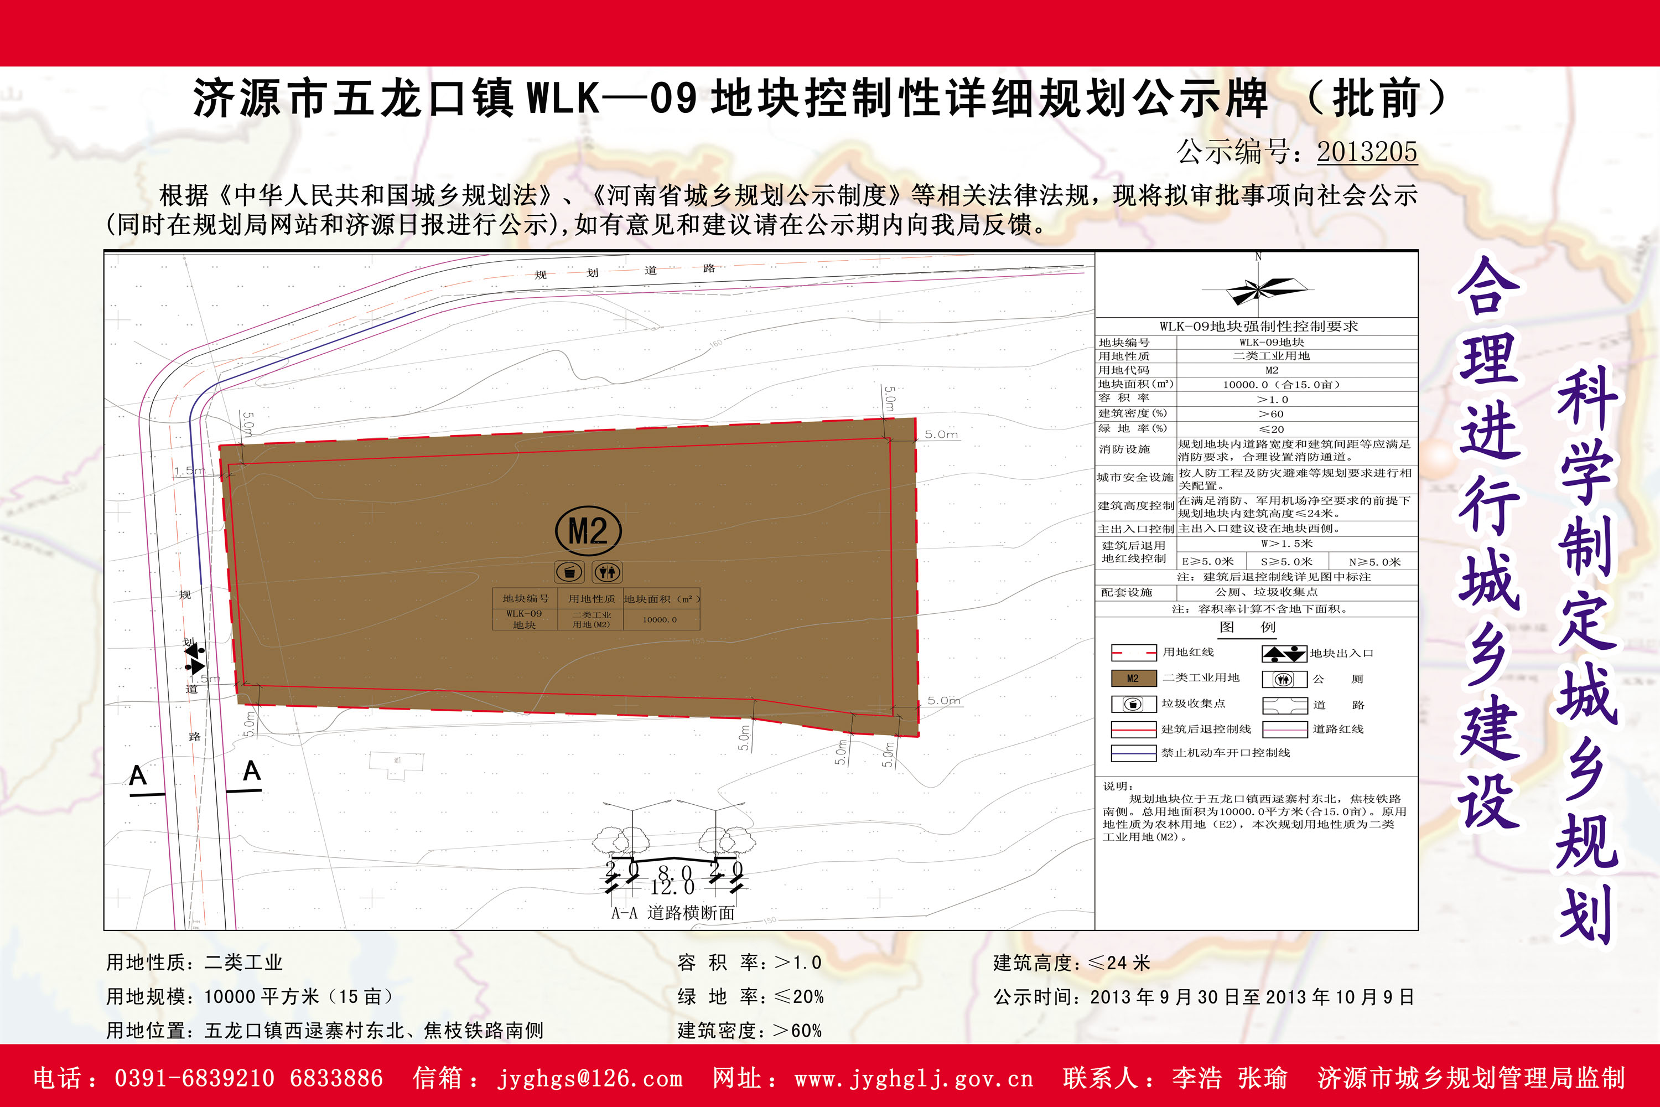
Task: Click the plot entrance arrow on the west road
Action: (195, 659)
